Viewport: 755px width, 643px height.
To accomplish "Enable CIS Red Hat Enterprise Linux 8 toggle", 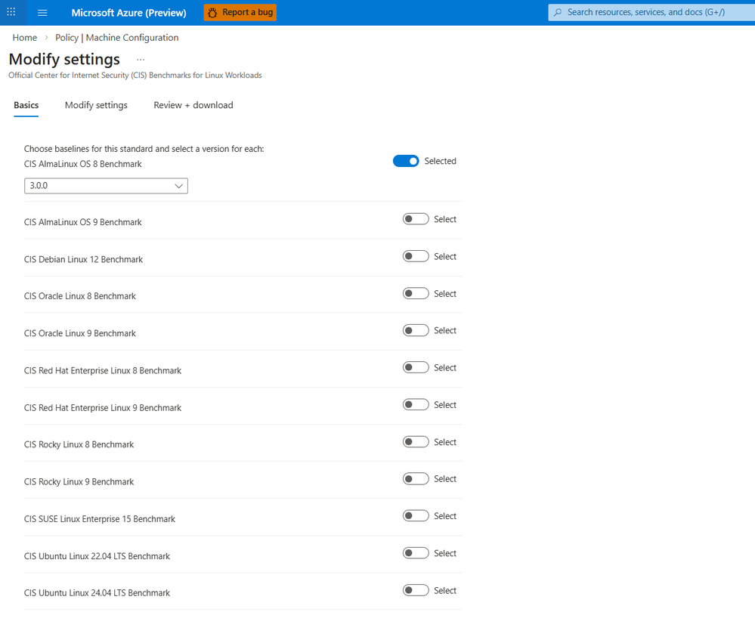I will (x=416, y=367).
